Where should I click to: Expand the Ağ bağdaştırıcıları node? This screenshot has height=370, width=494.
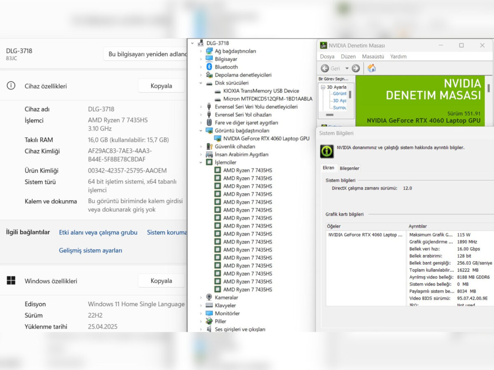coord(201,51)
